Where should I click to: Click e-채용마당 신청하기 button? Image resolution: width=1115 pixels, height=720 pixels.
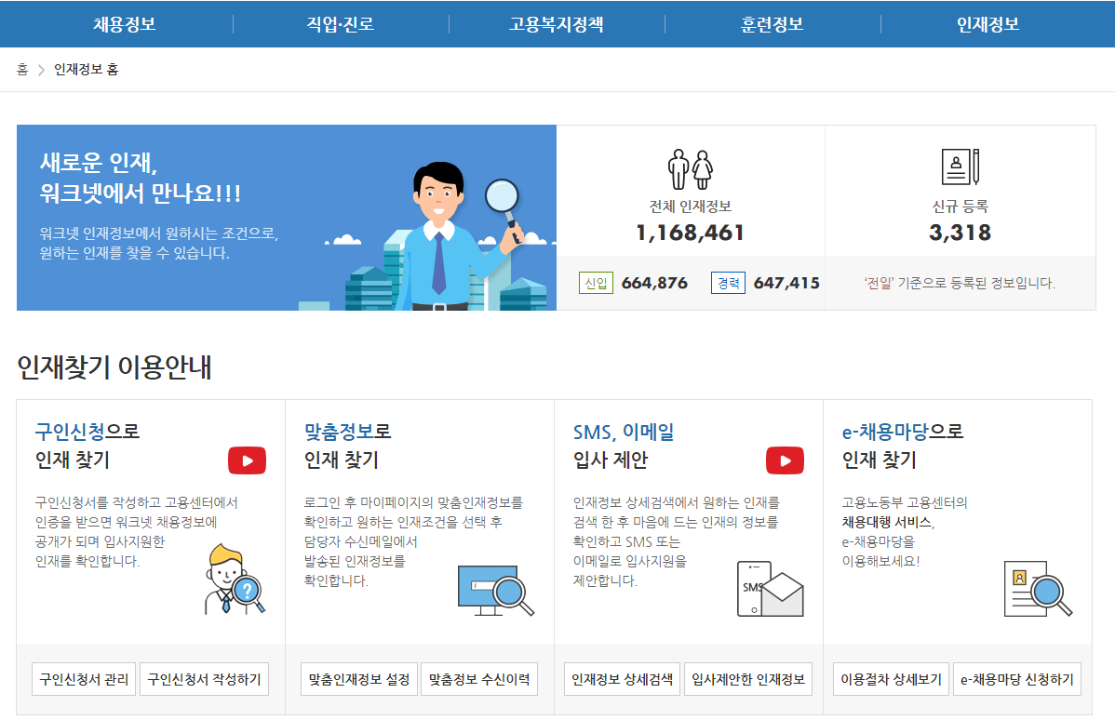(1017, 679)
